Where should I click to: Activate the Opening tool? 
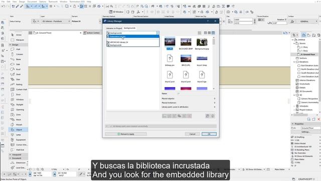coord(19,110)
